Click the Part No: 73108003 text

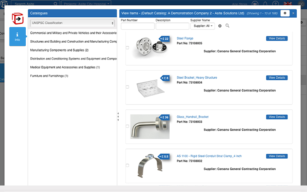pos(189,122)
